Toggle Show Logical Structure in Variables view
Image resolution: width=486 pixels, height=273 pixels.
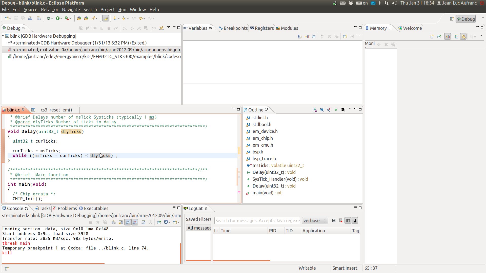pos(307,37)
